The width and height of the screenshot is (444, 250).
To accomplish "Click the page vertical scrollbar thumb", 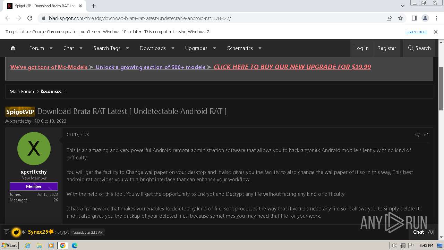I will tap(441, 89).
